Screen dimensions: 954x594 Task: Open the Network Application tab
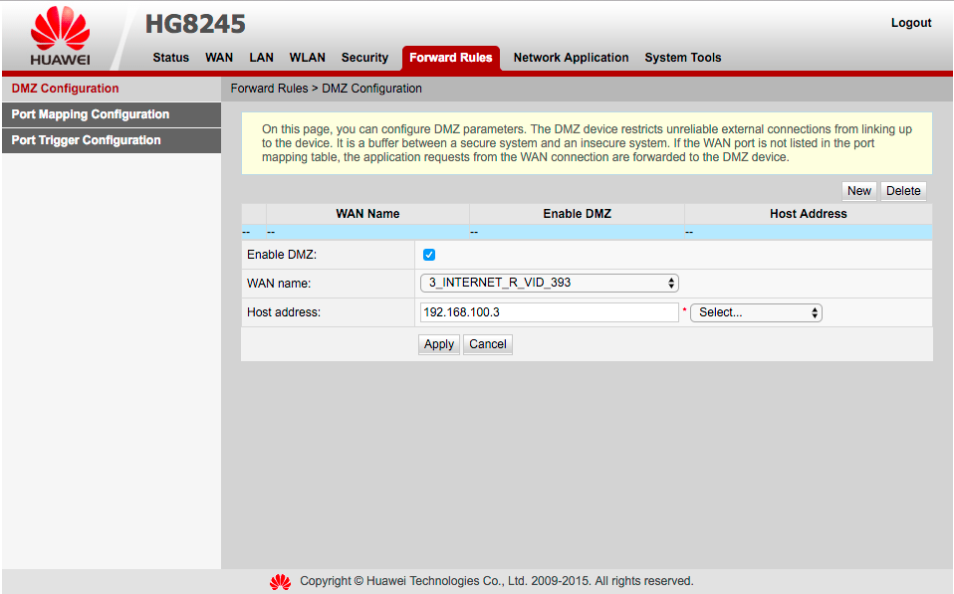click(x=571, y=57)
